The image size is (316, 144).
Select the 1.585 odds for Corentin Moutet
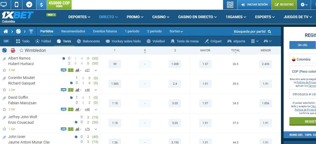(115, 84)
